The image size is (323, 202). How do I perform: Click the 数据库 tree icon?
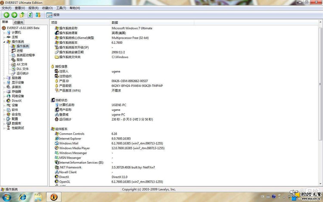[9, 123]
